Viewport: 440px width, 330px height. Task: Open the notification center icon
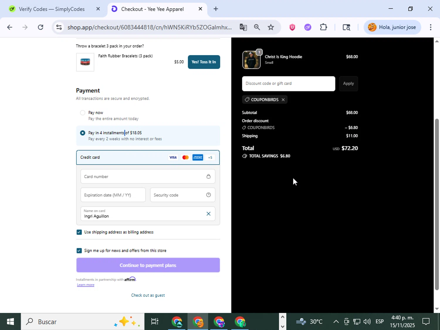[426, 322]
